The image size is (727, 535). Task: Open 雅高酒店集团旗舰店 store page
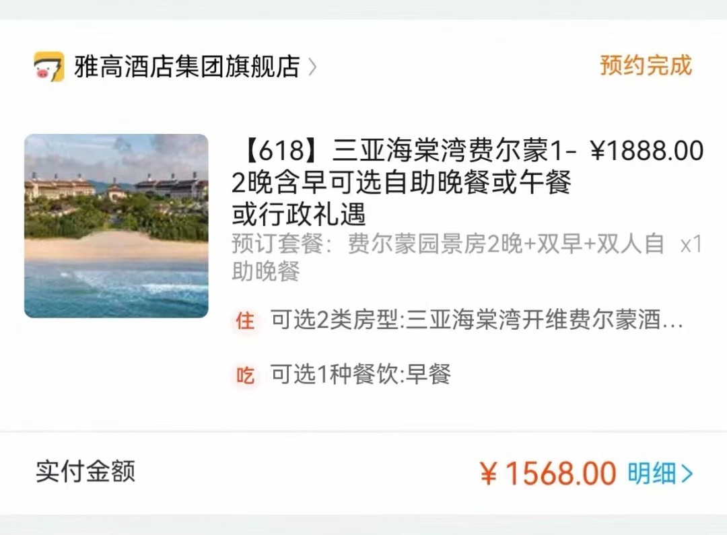187,67
